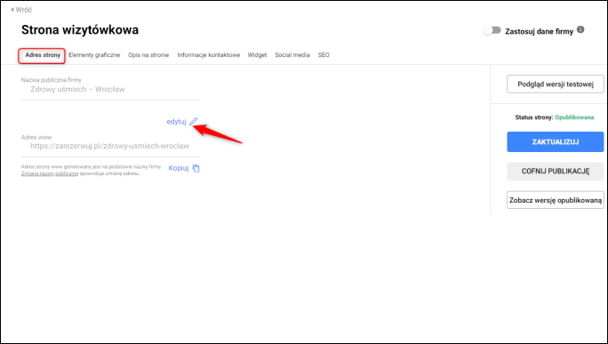The width and height of the screenshot is (608, 344).
Task: Select the Adres strony tab
Action: 42,55
